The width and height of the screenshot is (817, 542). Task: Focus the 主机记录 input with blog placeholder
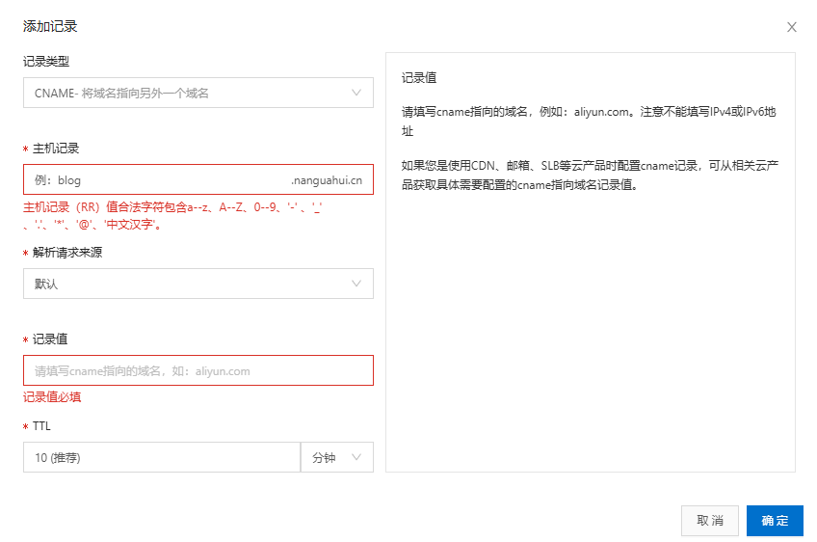coord(154,180)
